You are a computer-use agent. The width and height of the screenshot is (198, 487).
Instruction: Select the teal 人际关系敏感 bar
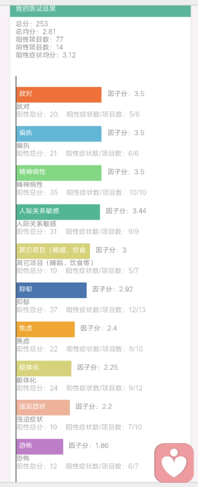pyautogui.click(x=58, y=212)
